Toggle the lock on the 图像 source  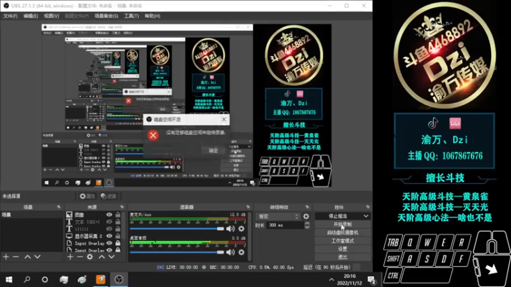point(118,215)
